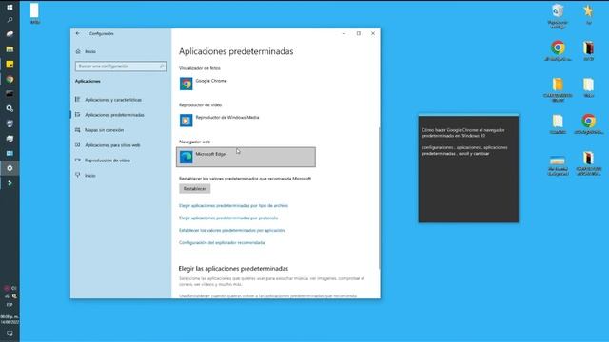The width and height of the screenshot is (609, 342).
Task: Choose the Microsoft Edge default browser selector
Action: pos(246,157)
